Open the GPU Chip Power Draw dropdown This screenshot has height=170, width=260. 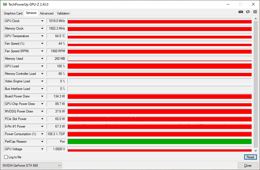(24, 104)
